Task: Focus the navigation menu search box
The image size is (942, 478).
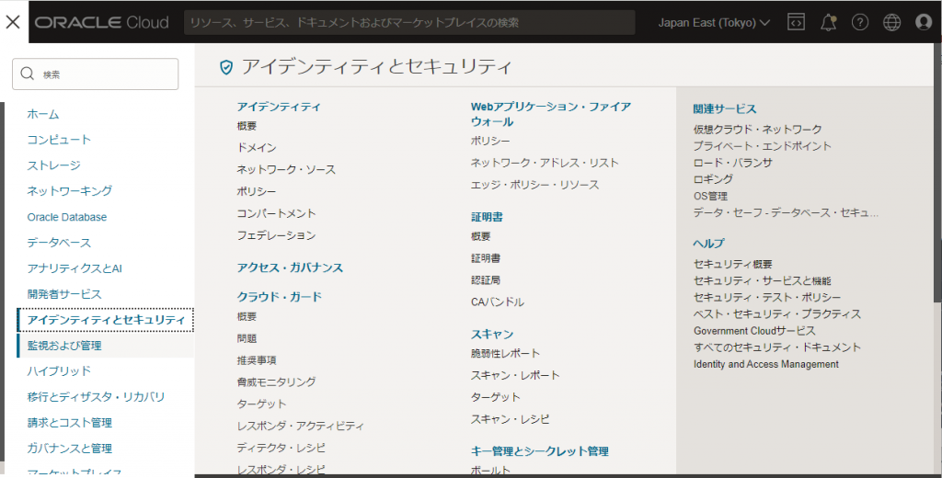Action: [96, 74]
